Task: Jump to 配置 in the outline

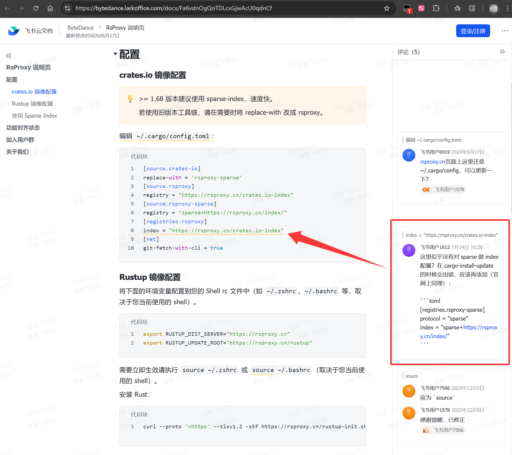Action: tap(12, 80)
